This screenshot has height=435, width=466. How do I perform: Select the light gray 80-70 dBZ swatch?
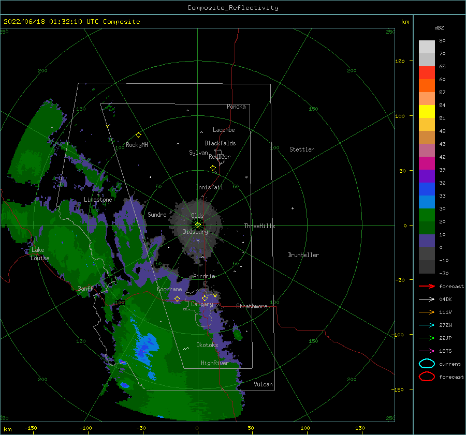point(427,47)
